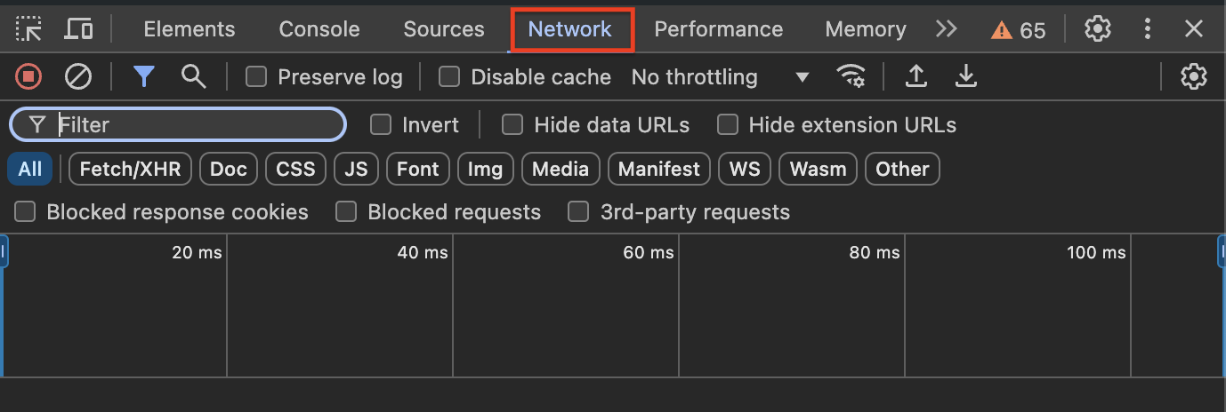Viewport: 1226px width, 412px height.
Task: Open the Performance tab
Action: (718, 29)
